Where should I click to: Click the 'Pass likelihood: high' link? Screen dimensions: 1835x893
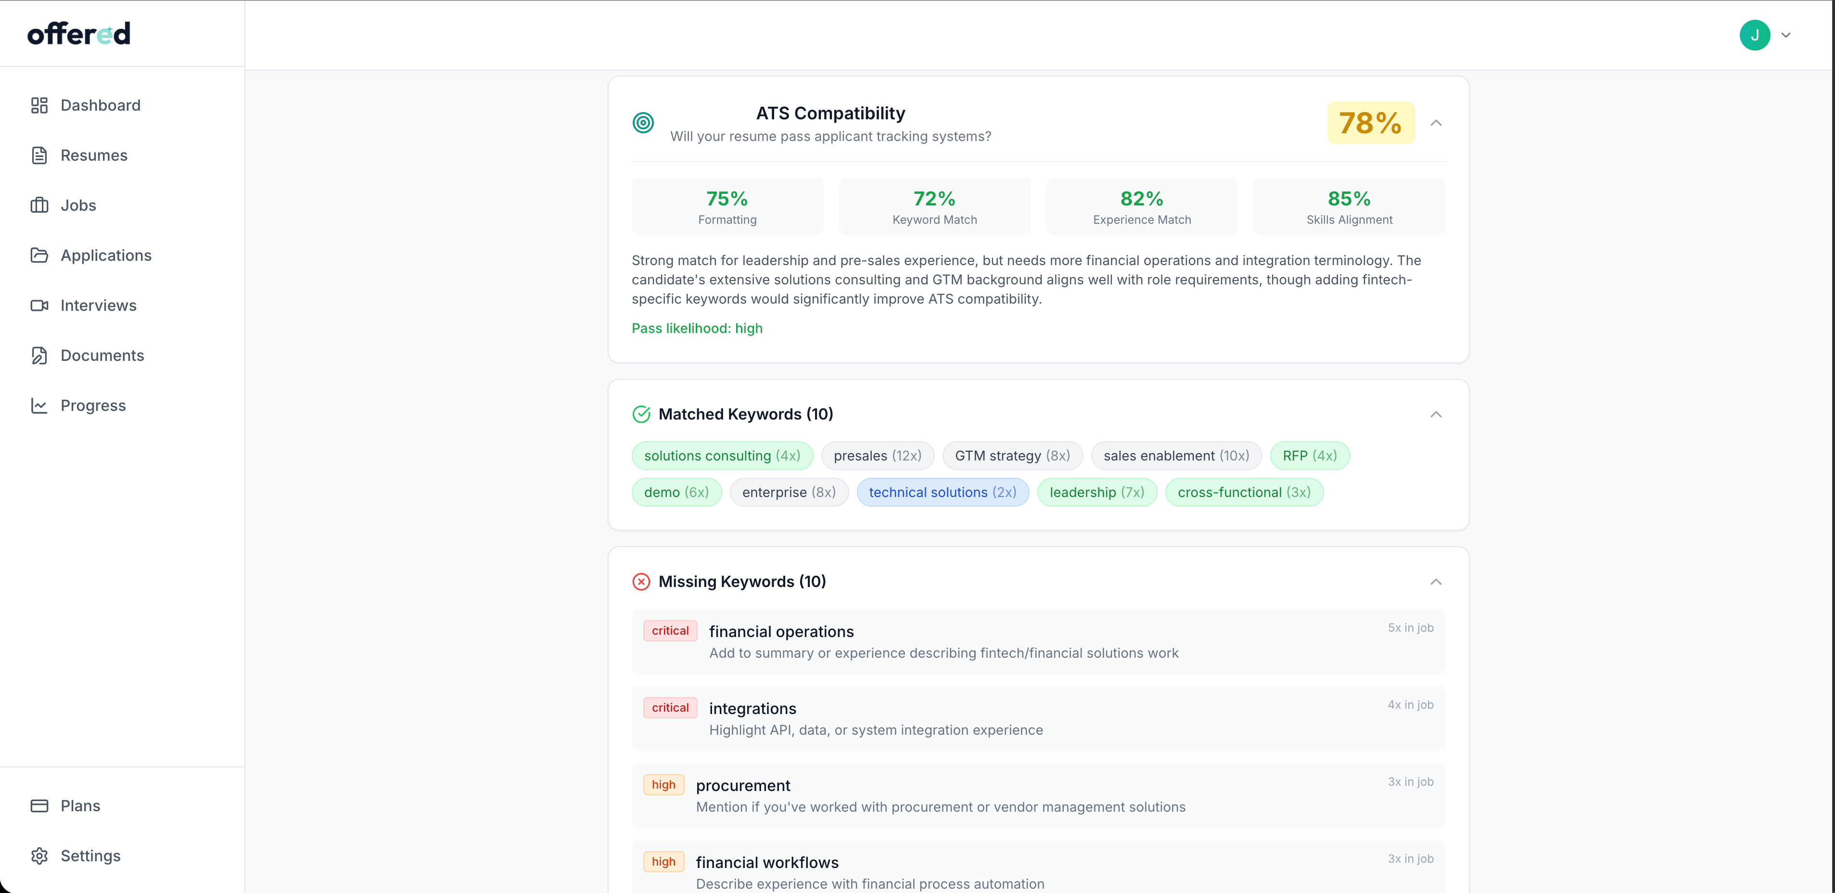pyautogui.click(x=697, y=328)
